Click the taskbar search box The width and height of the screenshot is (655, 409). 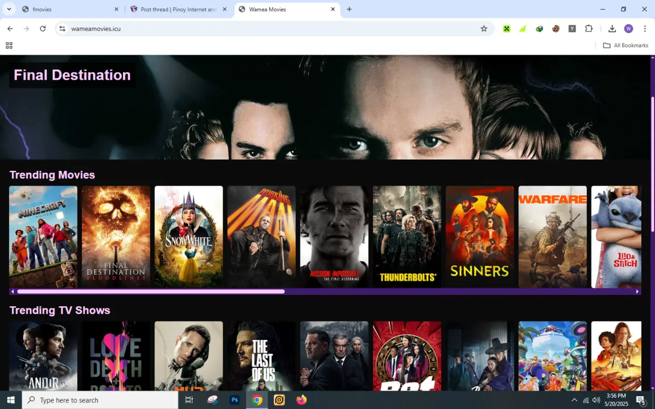pyautogui.click(x=100, y=400)
